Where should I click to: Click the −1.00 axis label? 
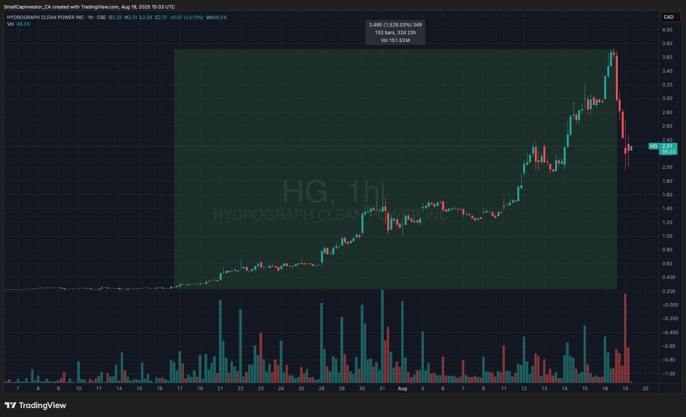(x=669, y=374)
